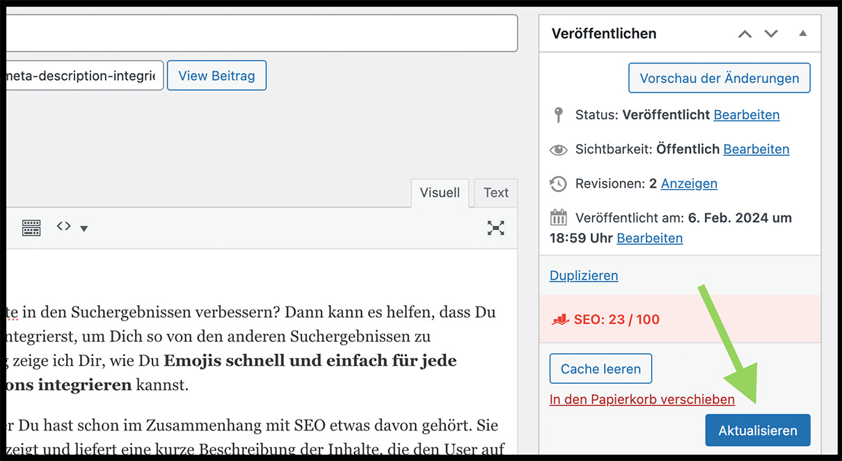Click Bearbeiten next to Sichtbarkeit
This screenshot has height=461, width=842.
[756, 149]
